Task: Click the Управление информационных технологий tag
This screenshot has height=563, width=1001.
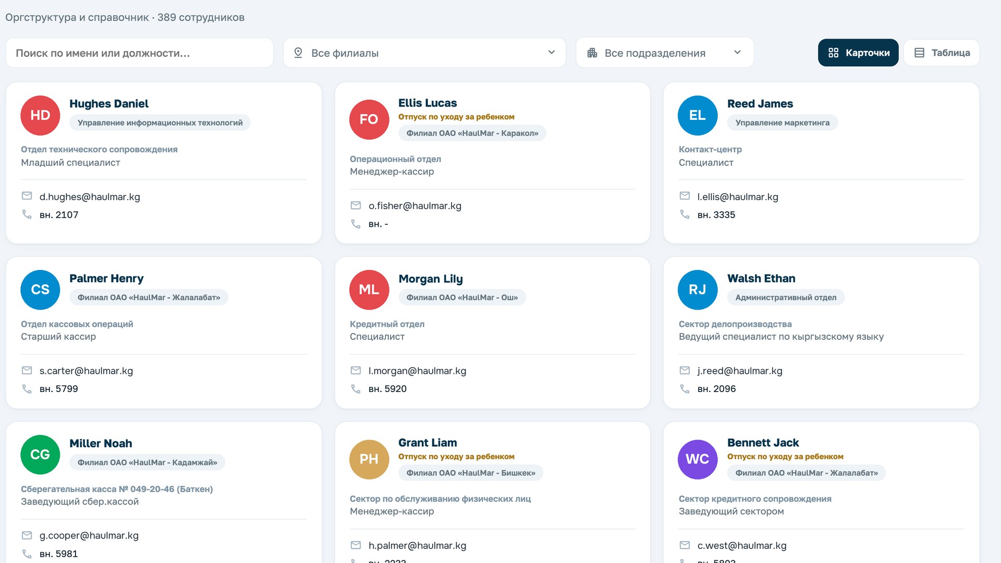Action: pos(160,123)
